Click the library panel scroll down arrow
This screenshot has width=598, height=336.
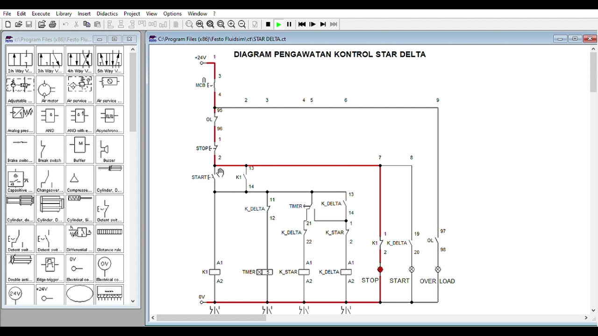tap(133, 301)
